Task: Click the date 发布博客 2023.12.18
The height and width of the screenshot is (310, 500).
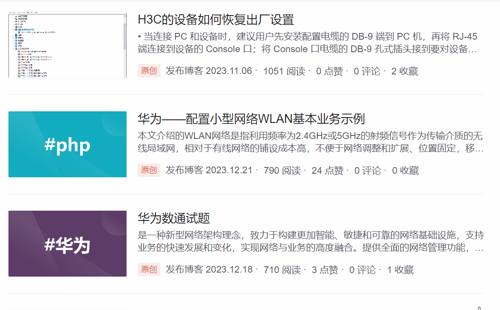Action: tap(209, 270)
